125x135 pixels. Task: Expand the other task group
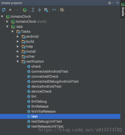[x=18, y=57]
